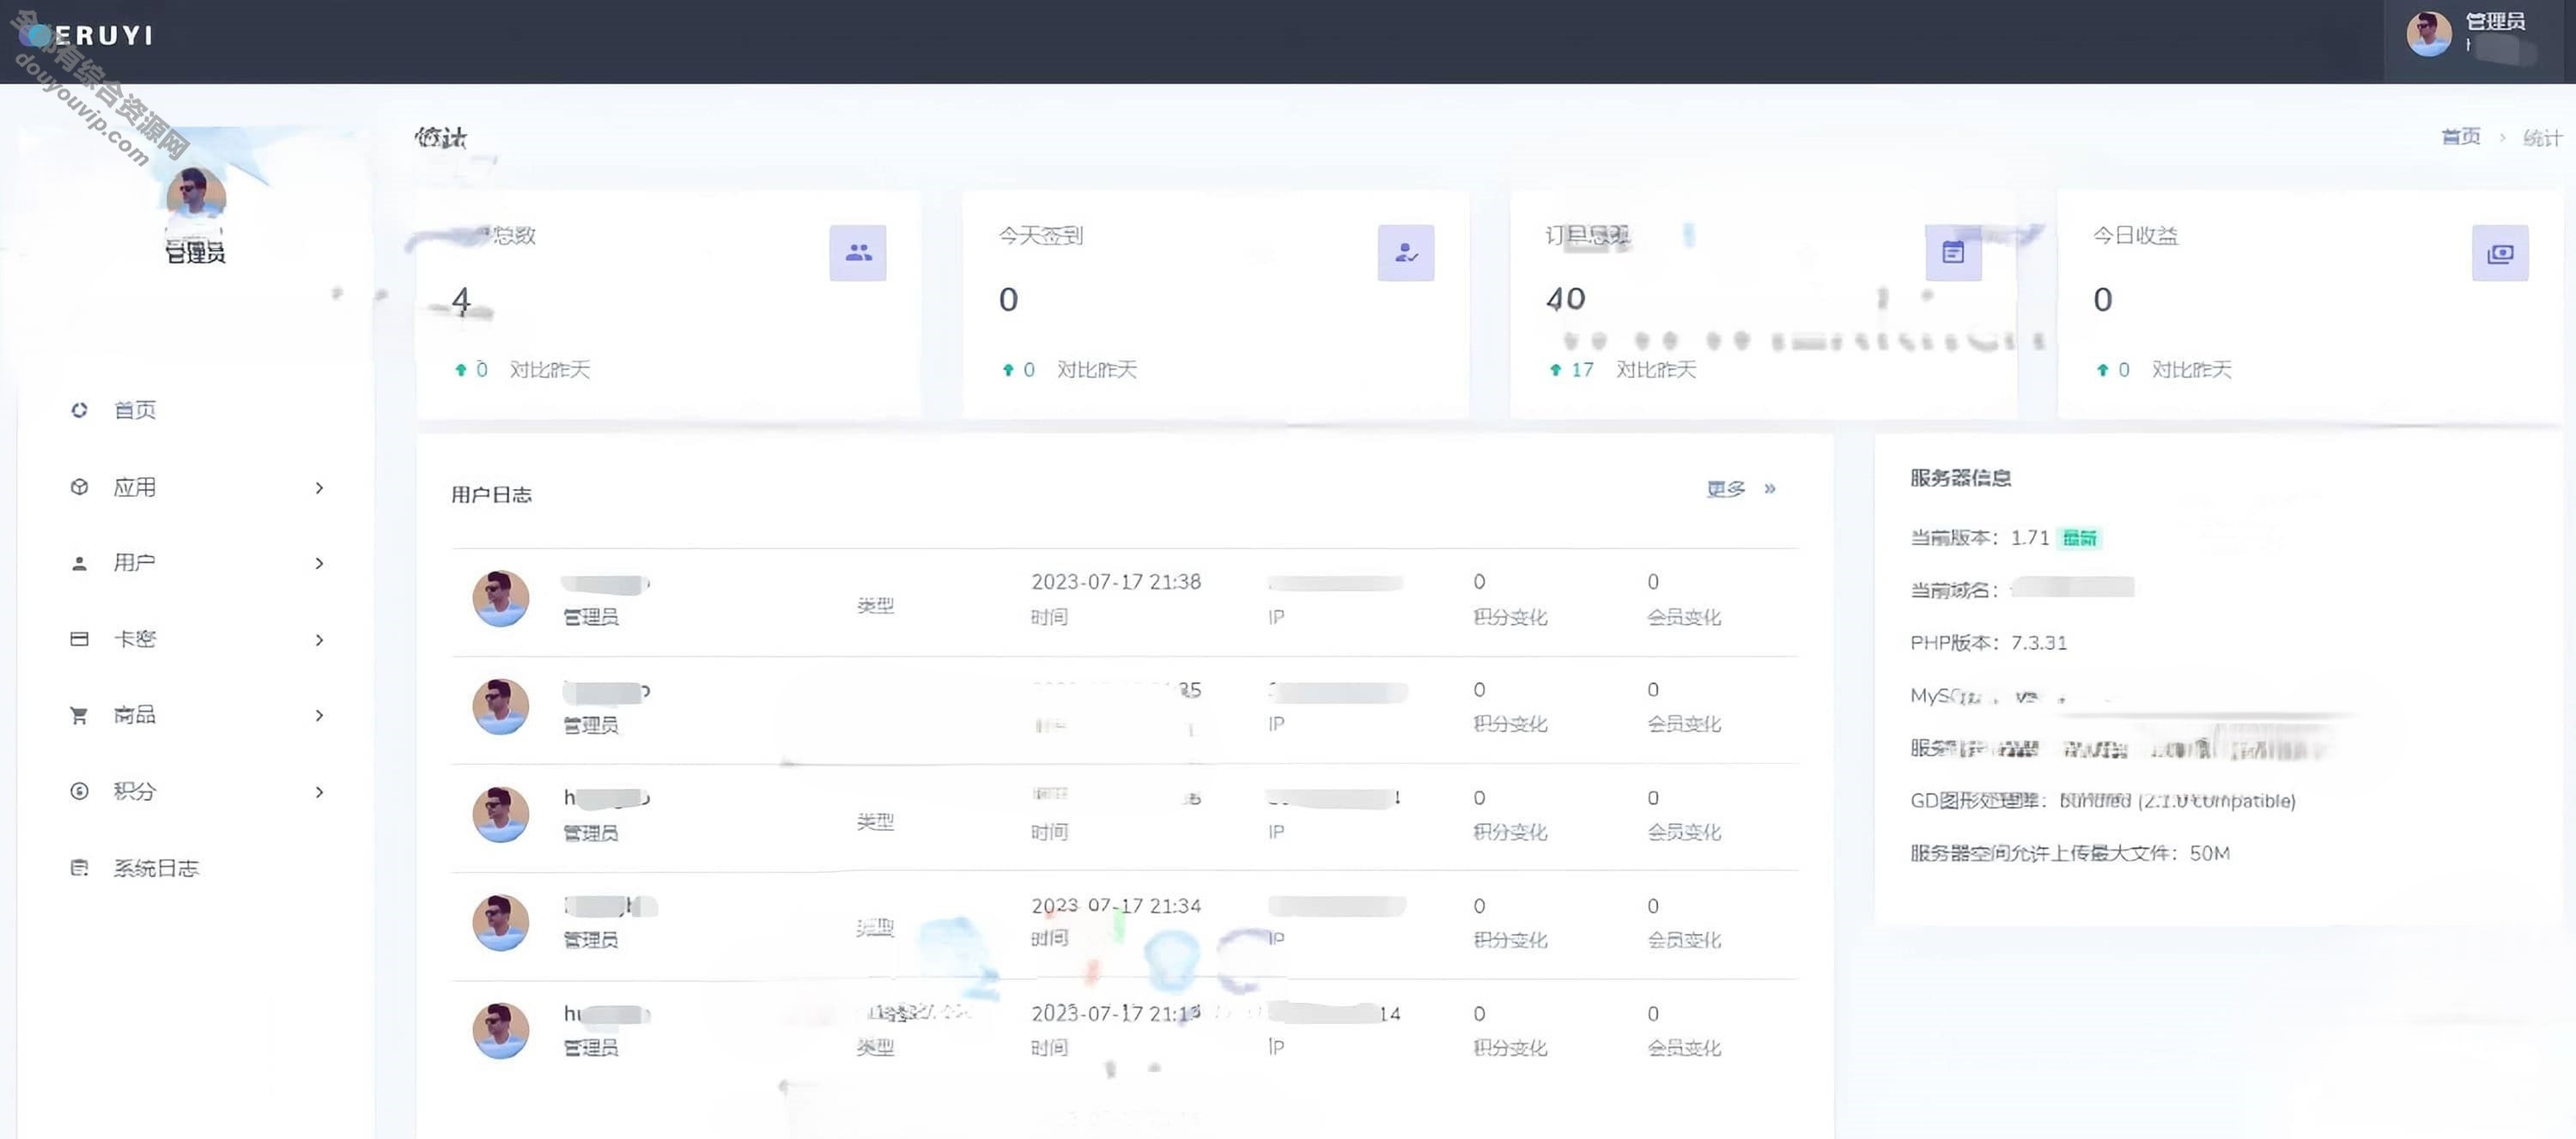Click the 统计 breadcrumb text
The height and width of the screenshot is (1139, 2576).
[x=2542, y=138]
